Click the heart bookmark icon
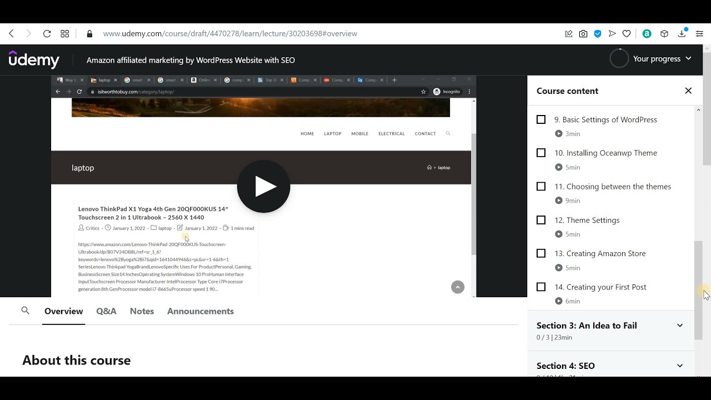The image size is (711, 400). [627, 34]
